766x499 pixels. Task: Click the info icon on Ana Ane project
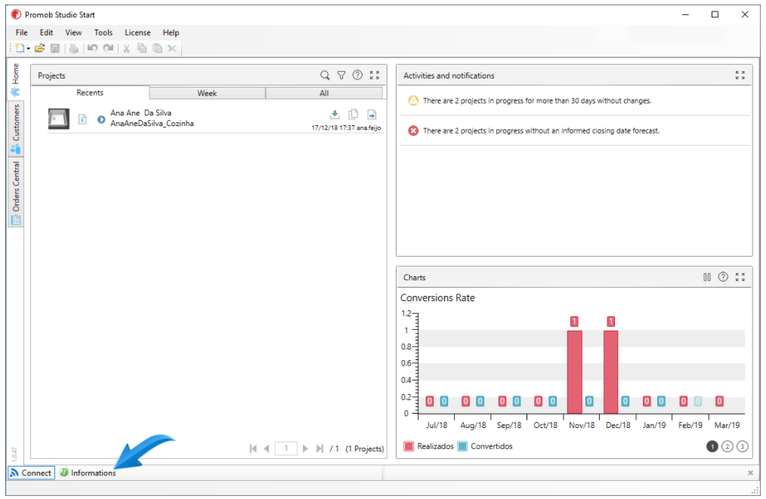(82, 119)
